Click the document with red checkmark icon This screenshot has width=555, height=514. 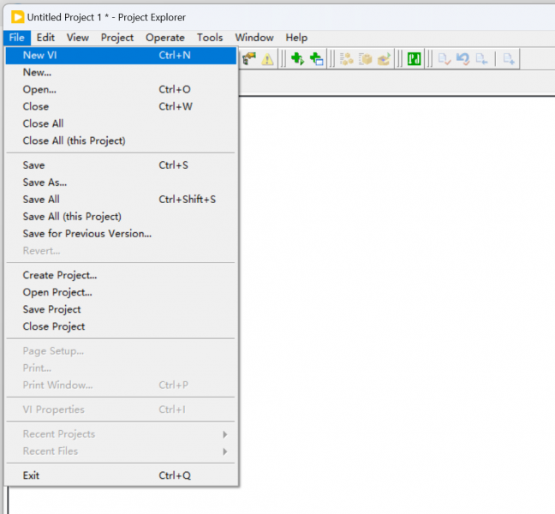[445, 59]
